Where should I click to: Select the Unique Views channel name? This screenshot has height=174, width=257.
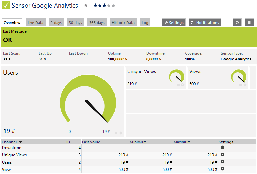(14, 155)
